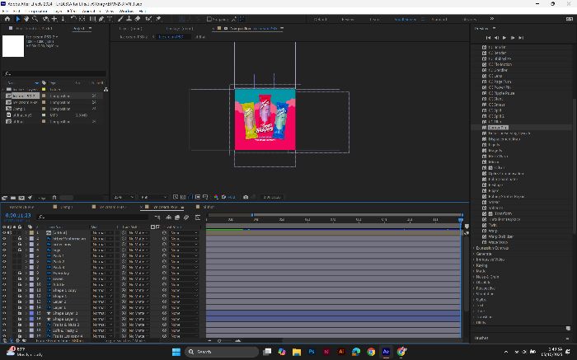Open viewer resolution Full dropdown
Image resolution: width=577 pixels, height=360 pixels.
(x=154, y=197)
